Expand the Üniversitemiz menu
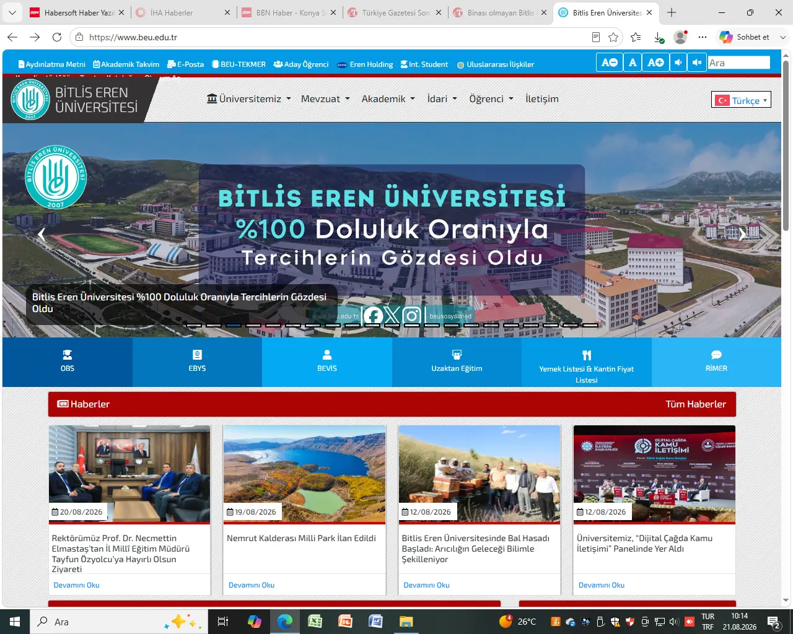 click(x=249, y=98)
